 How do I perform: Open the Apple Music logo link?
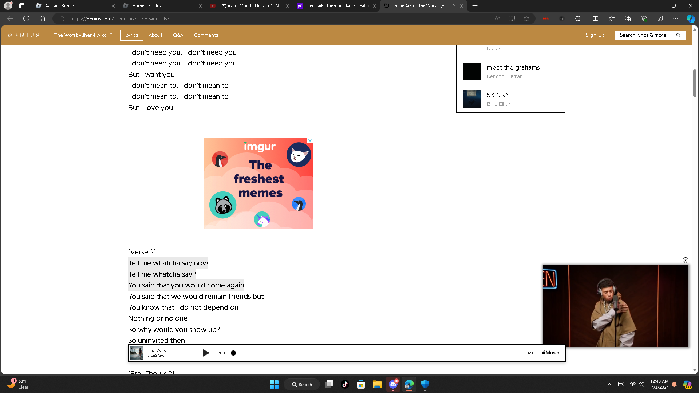[x=550, y=353]
